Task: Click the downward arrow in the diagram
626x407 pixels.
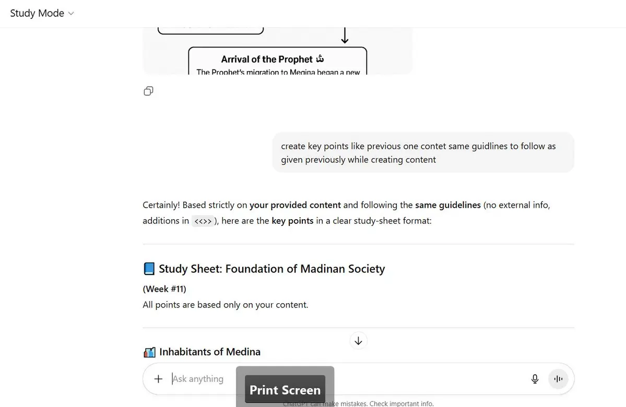Action: coord(345,35)
